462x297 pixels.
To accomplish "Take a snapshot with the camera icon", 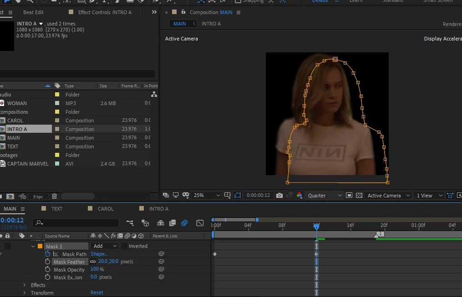I will (279, 196).
